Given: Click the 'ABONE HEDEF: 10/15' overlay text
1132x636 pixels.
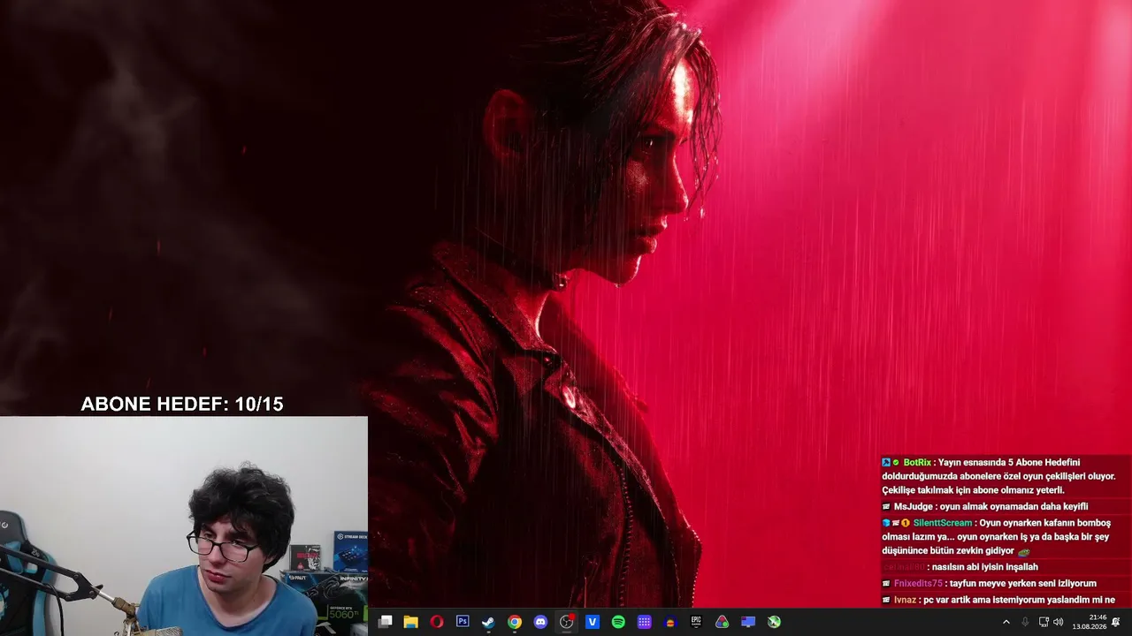Looking at the screenshot, I should coord(182,405).
